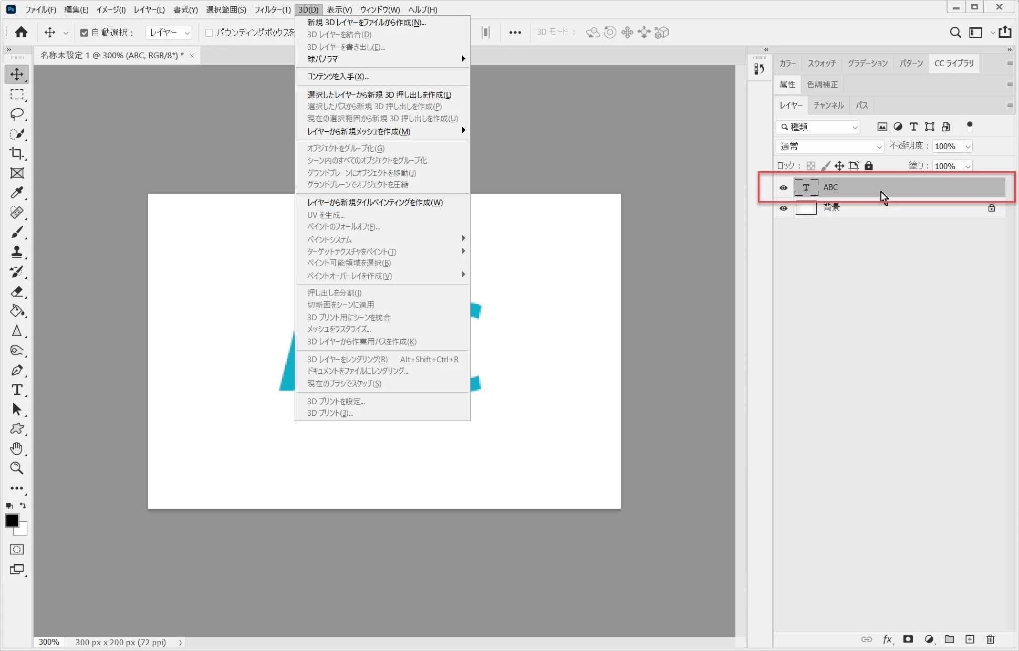Image resolution: width=1019 pixels, height=651 pixels.
Task: Select the Pen tool
Action: pos(17,370)
